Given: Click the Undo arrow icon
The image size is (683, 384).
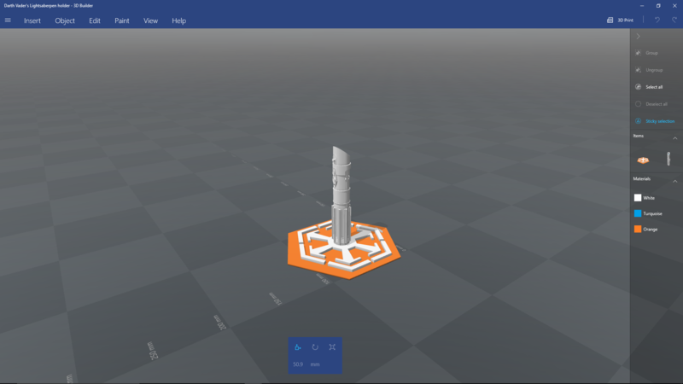Looking at the screenshot, I should pos(657,20).
